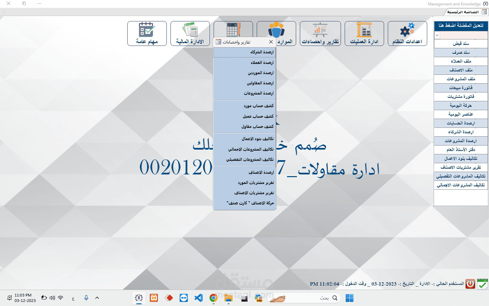Viewport: 489px width, 306px height.
Task: Select ارصدة المشروعات in reports menu
Action: (244, 93)
